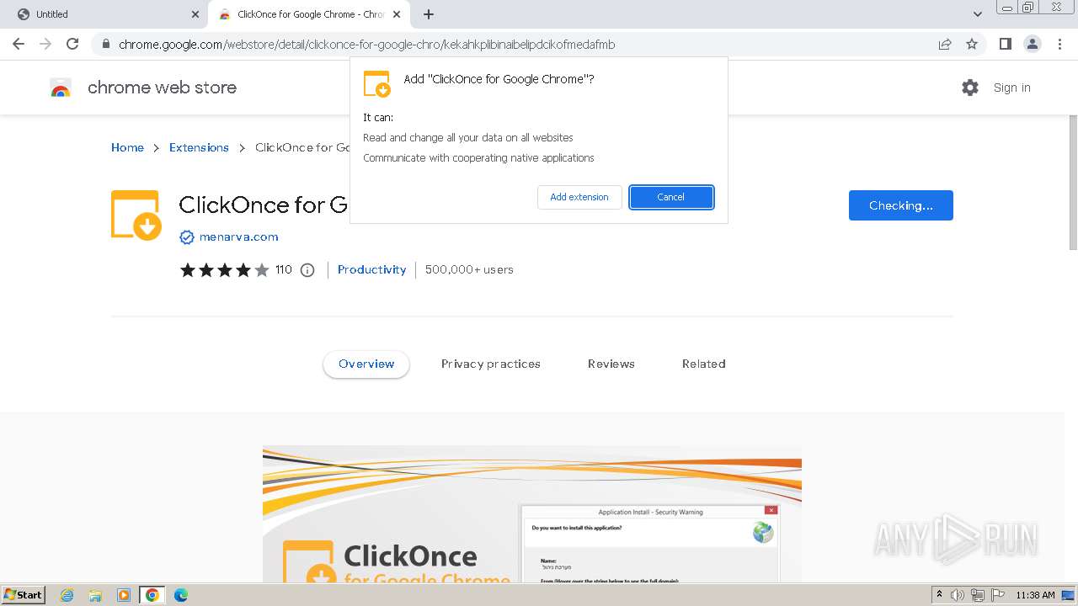Open the Reviews tab
Viewport: 1078px width, 606px height.
click(611, 364)
